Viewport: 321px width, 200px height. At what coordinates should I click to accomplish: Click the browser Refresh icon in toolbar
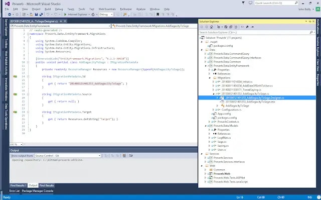[x=93, y=15]
